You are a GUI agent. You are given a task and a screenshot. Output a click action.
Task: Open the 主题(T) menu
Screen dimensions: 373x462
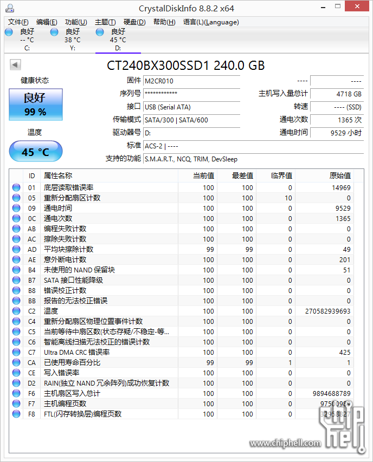[105, 22]
